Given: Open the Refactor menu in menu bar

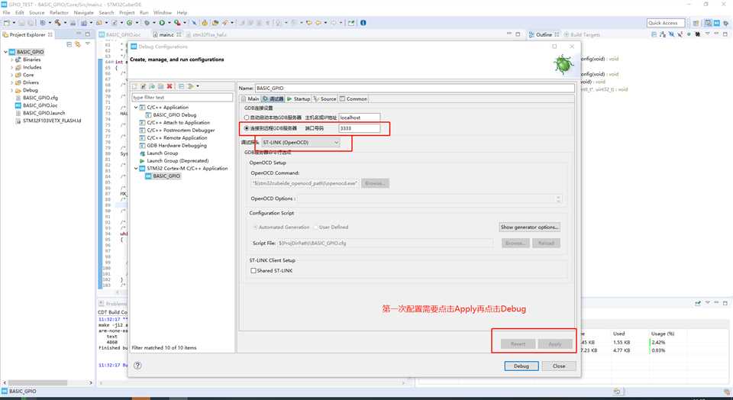Looking at the screenshot, I should (x=59, y=13).
